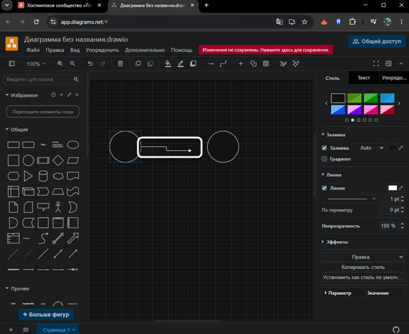The width and height of the screenshot is (409, 334).
Task: Open the white line color swatch
Action: coord(393,188)
